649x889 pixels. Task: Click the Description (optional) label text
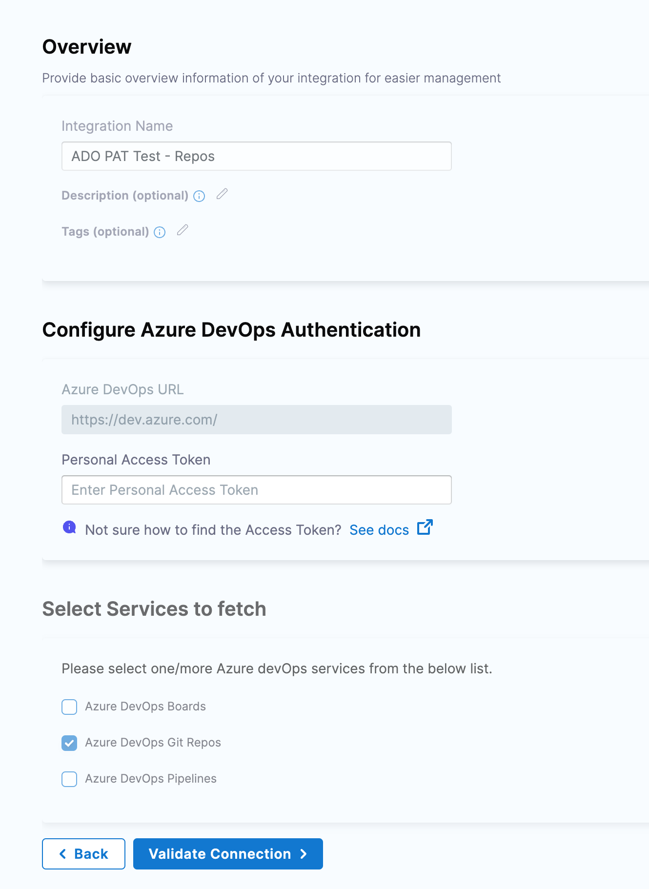[x=124, y=196]
